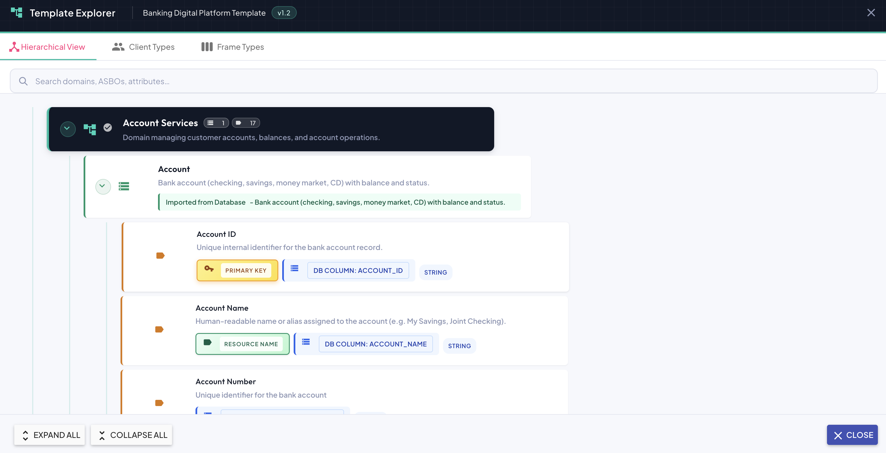Click the Expand All button

pos(50,435)
